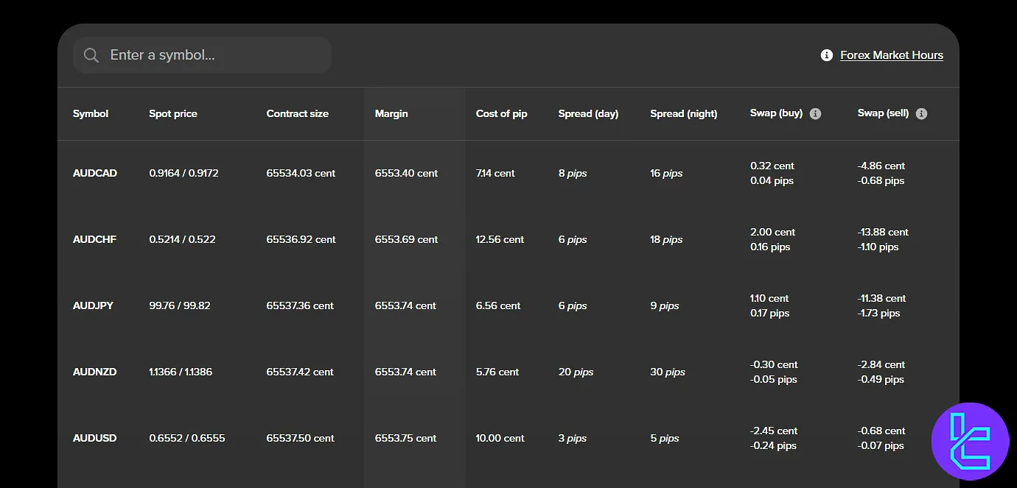Click the Cost of pip column header
Screen dimensions: 1017x488
click(x=502, y=113)
